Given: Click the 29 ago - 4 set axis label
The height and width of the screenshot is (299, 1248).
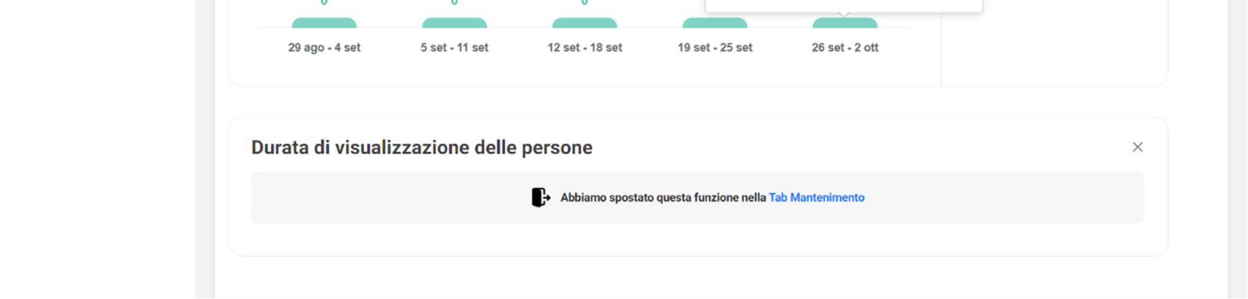Looking at the screenshot, I should [x=324, y=47].
